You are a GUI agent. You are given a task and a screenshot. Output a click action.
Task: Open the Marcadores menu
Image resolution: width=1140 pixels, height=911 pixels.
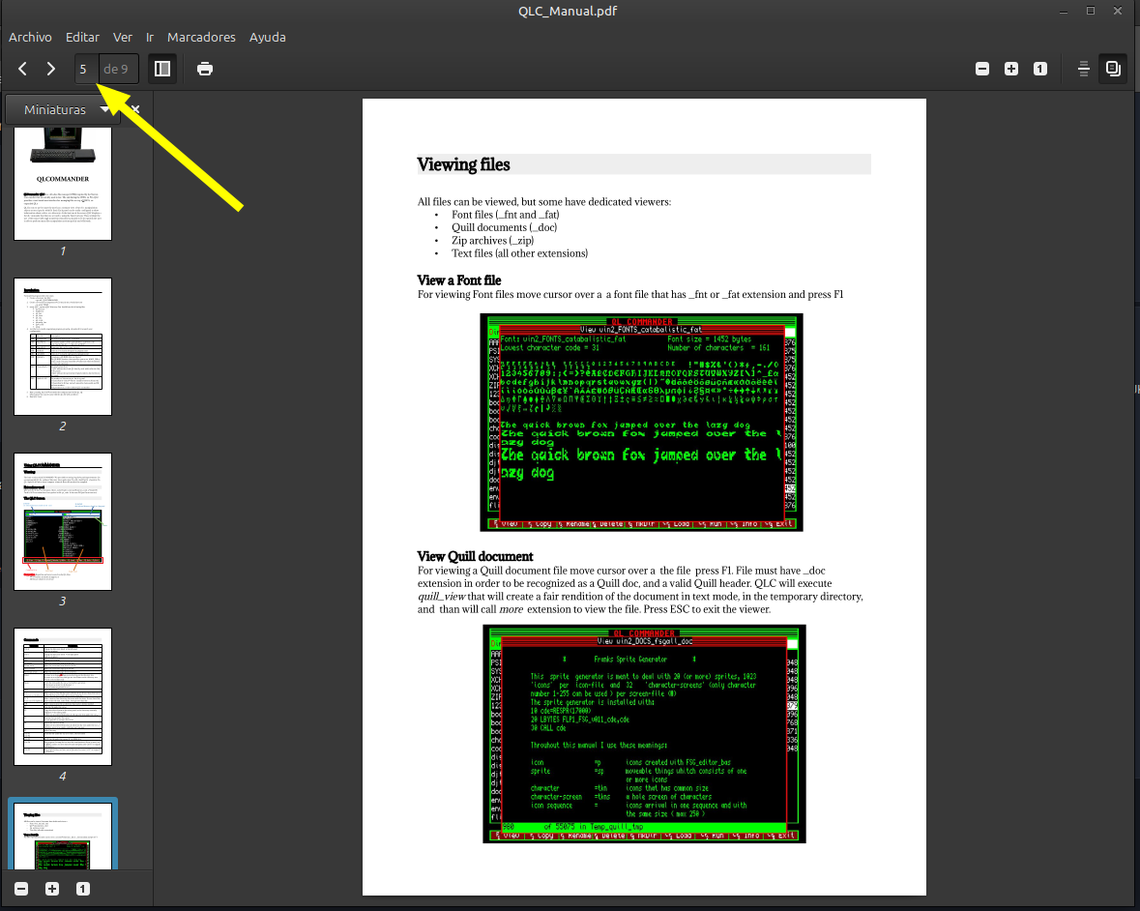(x=201, y=37)
